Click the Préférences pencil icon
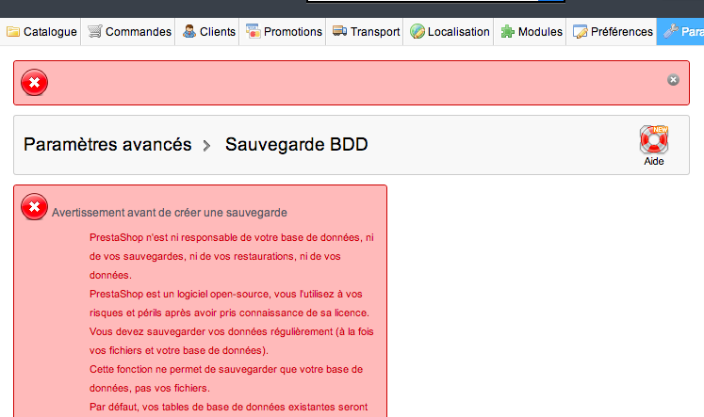Viewport: 704px width, 417px height. (x=581, y=31)
